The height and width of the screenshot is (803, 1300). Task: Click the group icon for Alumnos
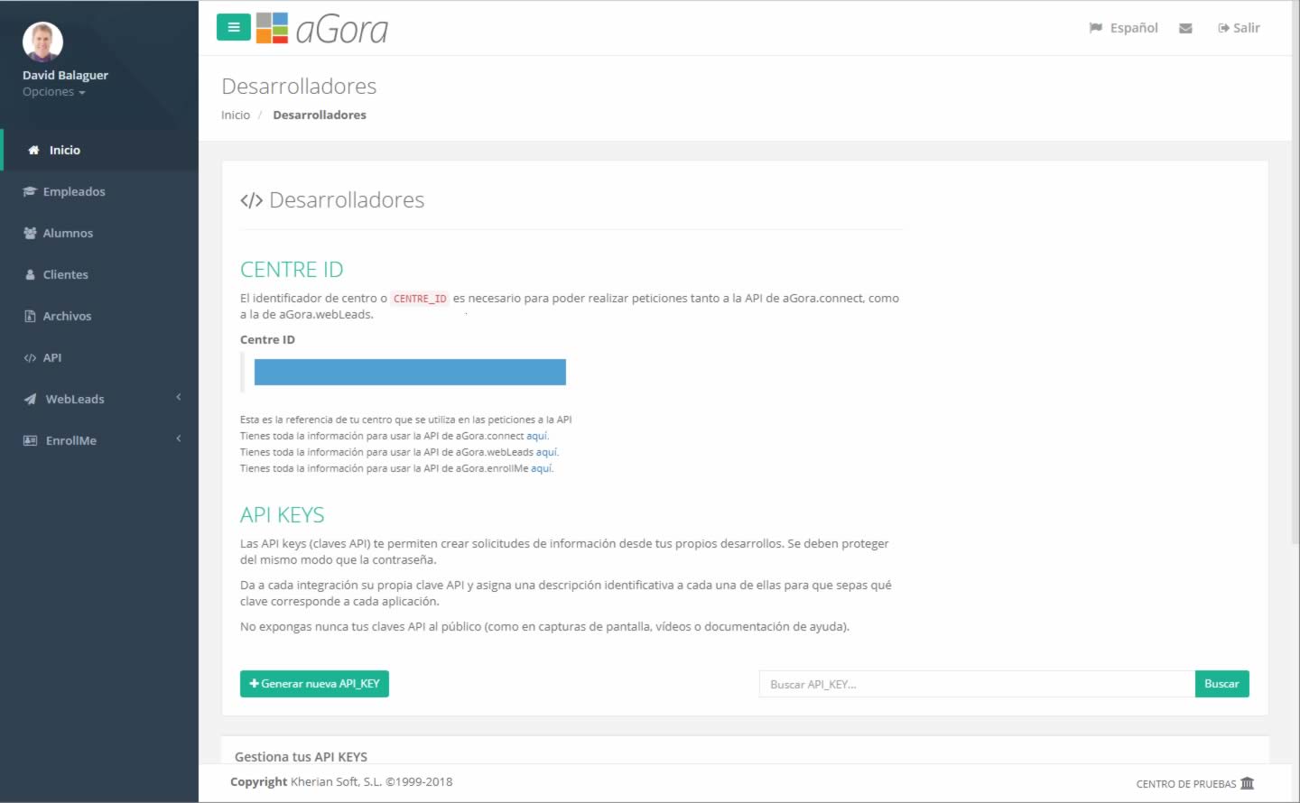coord(30,233)
